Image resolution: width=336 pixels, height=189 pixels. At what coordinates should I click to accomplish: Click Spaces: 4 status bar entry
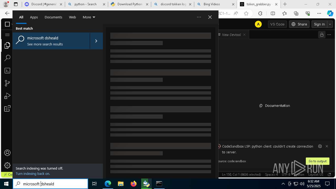click(271, 174)
